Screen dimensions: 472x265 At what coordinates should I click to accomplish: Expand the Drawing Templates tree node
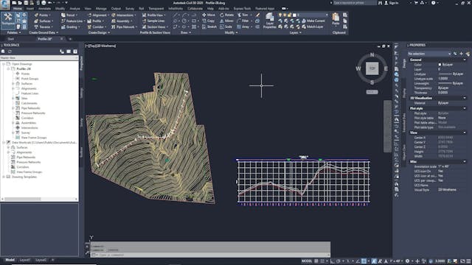4,177
